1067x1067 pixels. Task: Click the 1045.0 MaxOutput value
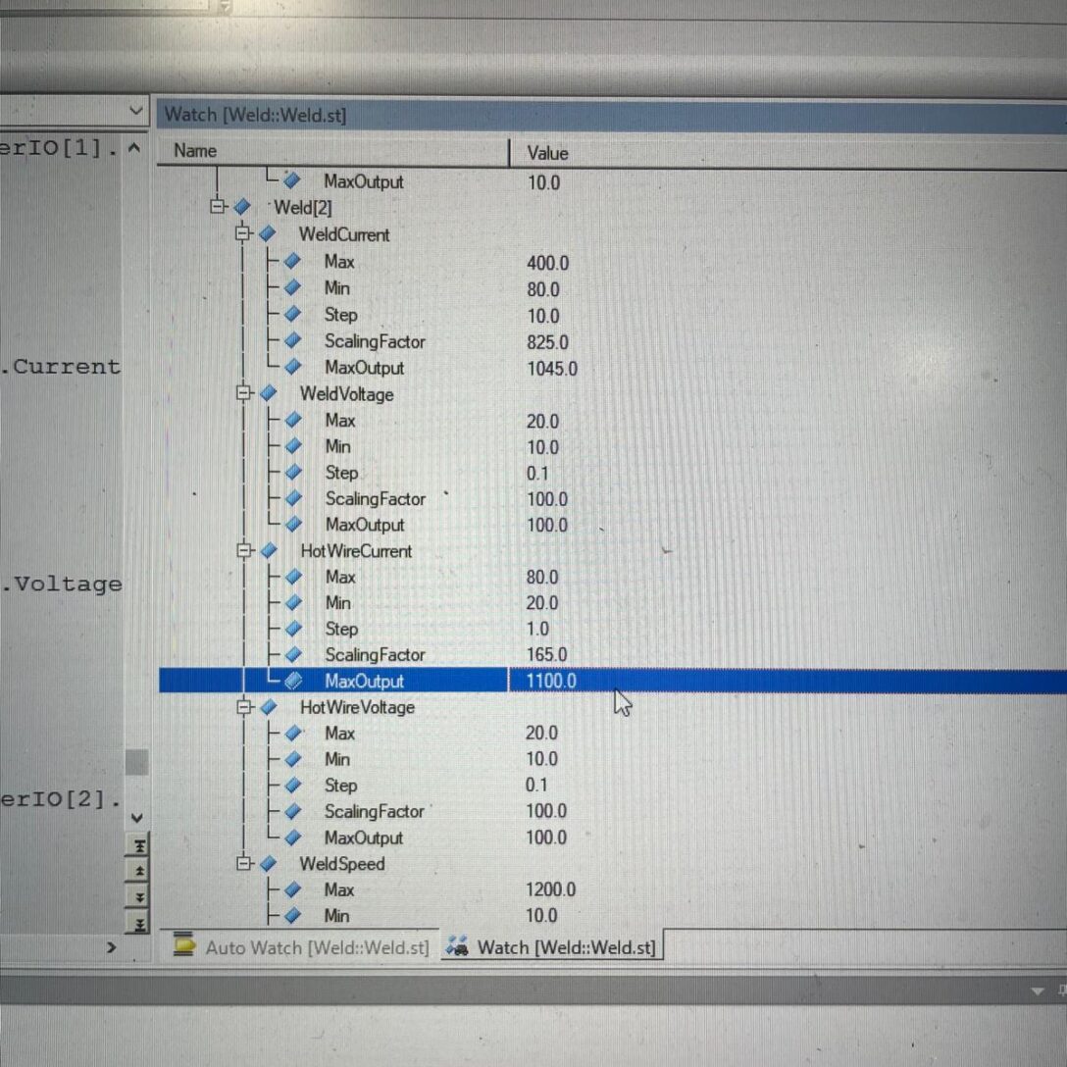click(x=552, y=369)
